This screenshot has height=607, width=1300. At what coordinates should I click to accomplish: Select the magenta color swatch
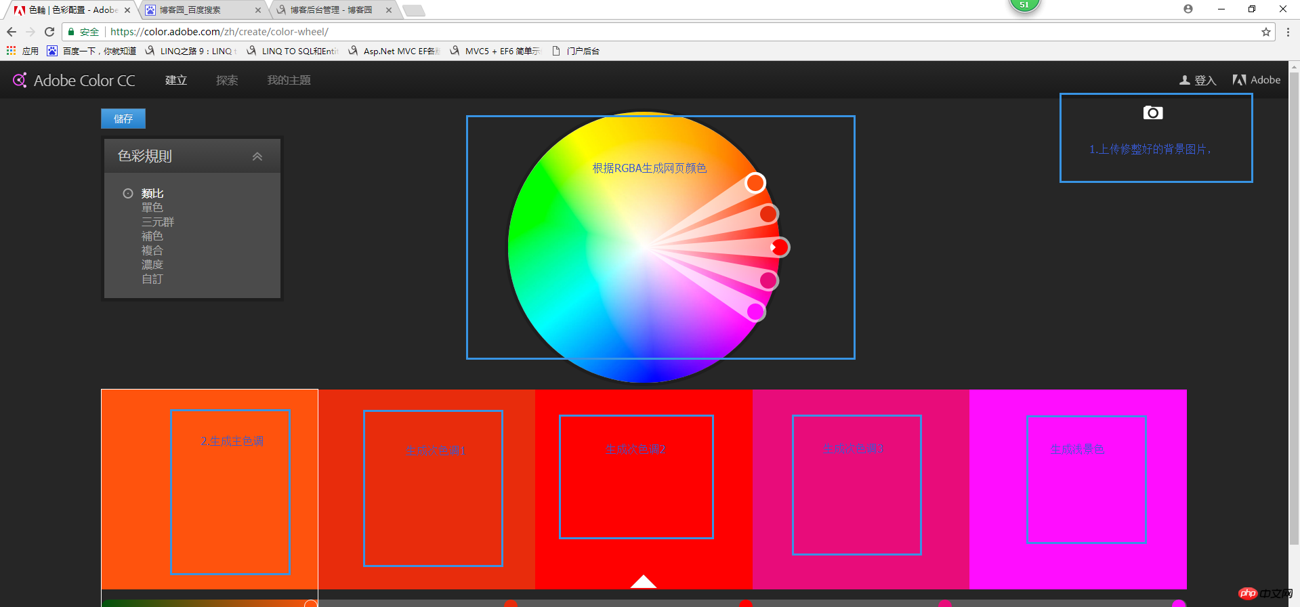1077,488
